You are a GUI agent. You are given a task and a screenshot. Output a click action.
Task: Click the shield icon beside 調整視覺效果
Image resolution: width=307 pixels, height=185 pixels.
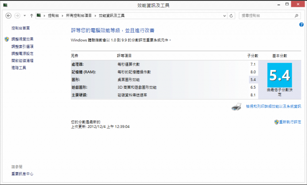coord(7,39)
